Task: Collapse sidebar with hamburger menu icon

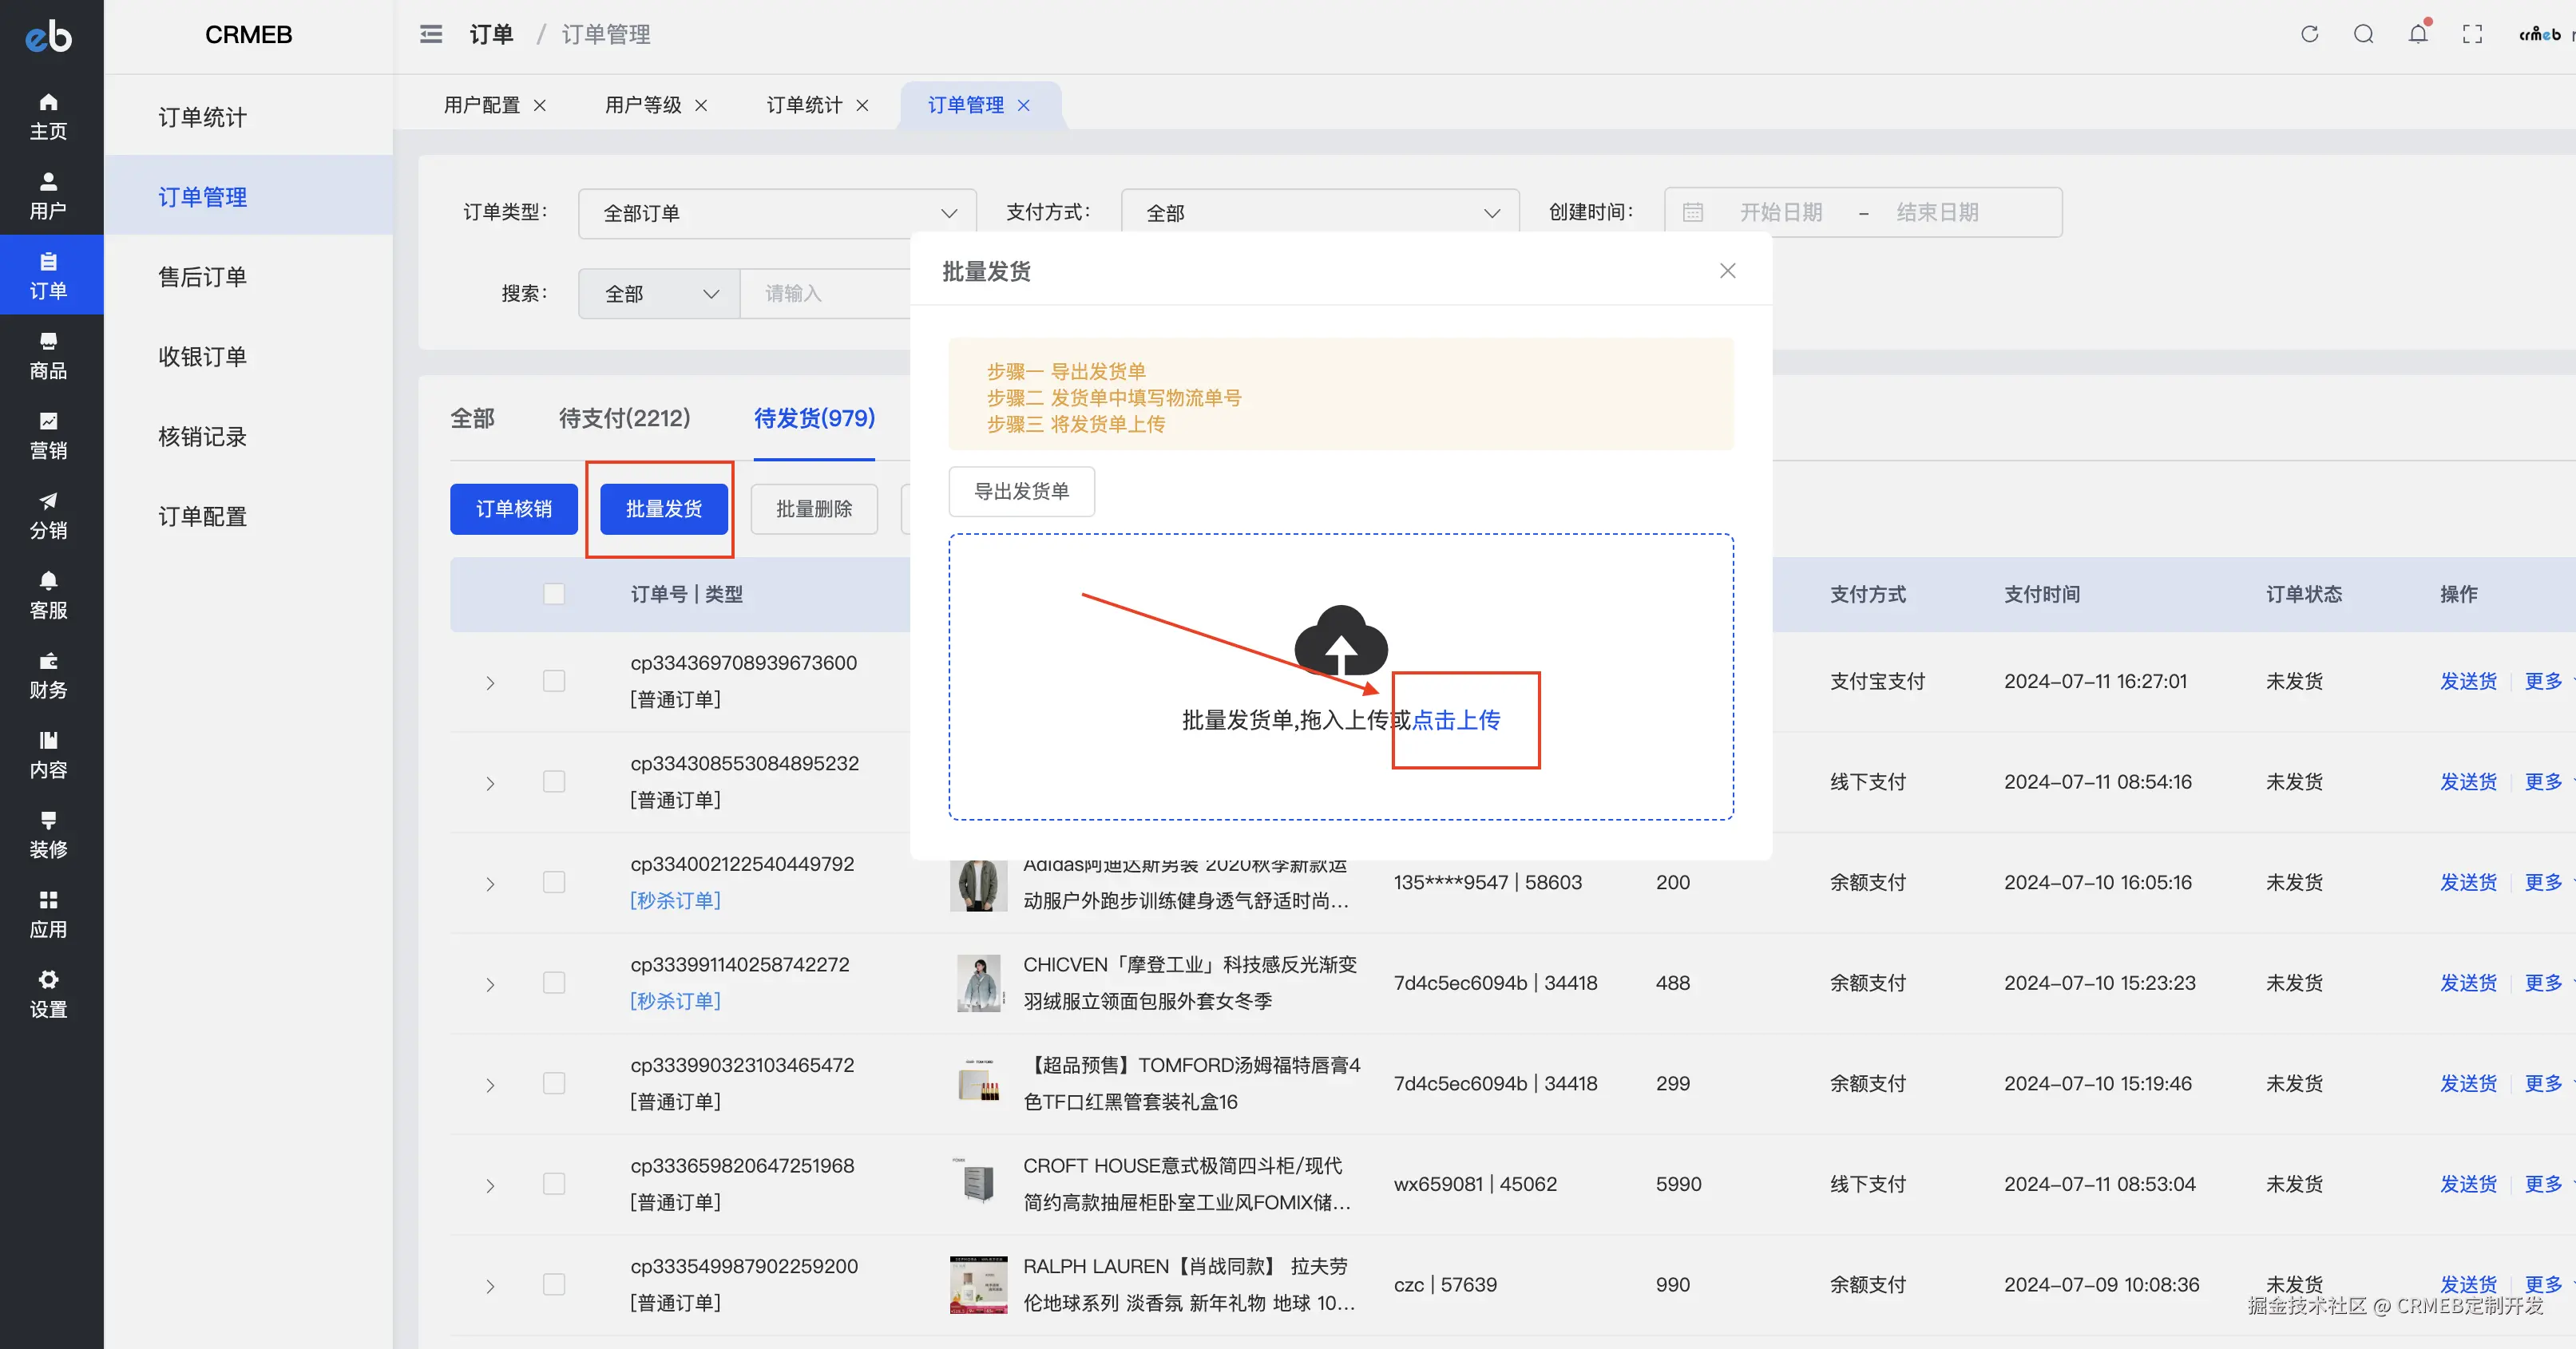Action: pos(431,34)
